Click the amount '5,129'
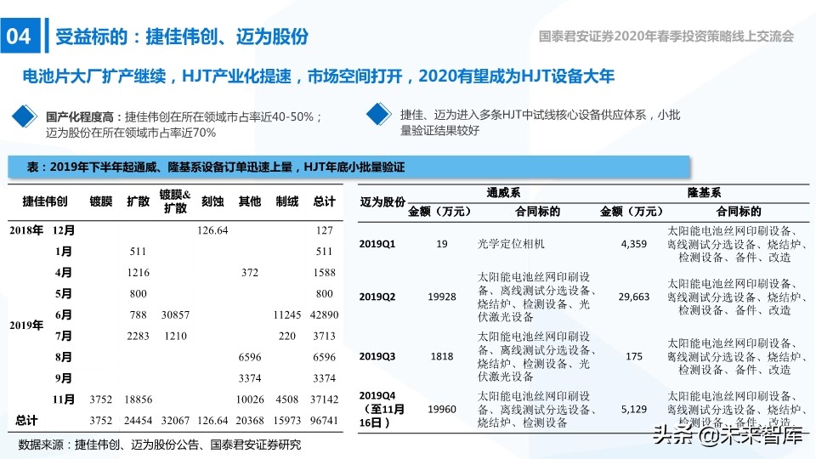 (x=634, y=409)
